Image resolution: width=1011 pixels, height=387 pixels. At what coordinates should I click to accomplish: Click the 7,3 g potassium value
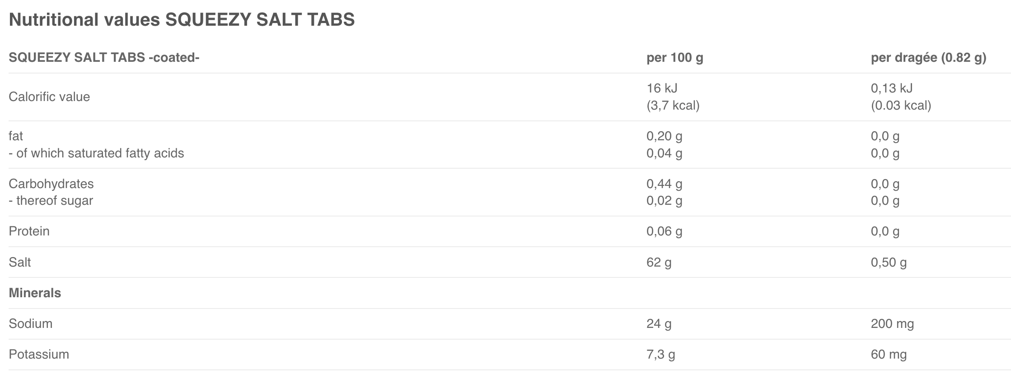[660, 355]
